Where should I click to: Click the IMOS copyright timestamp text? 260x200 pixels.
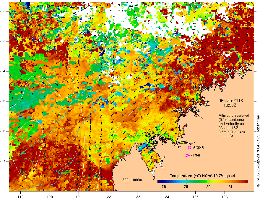(258, 151)
